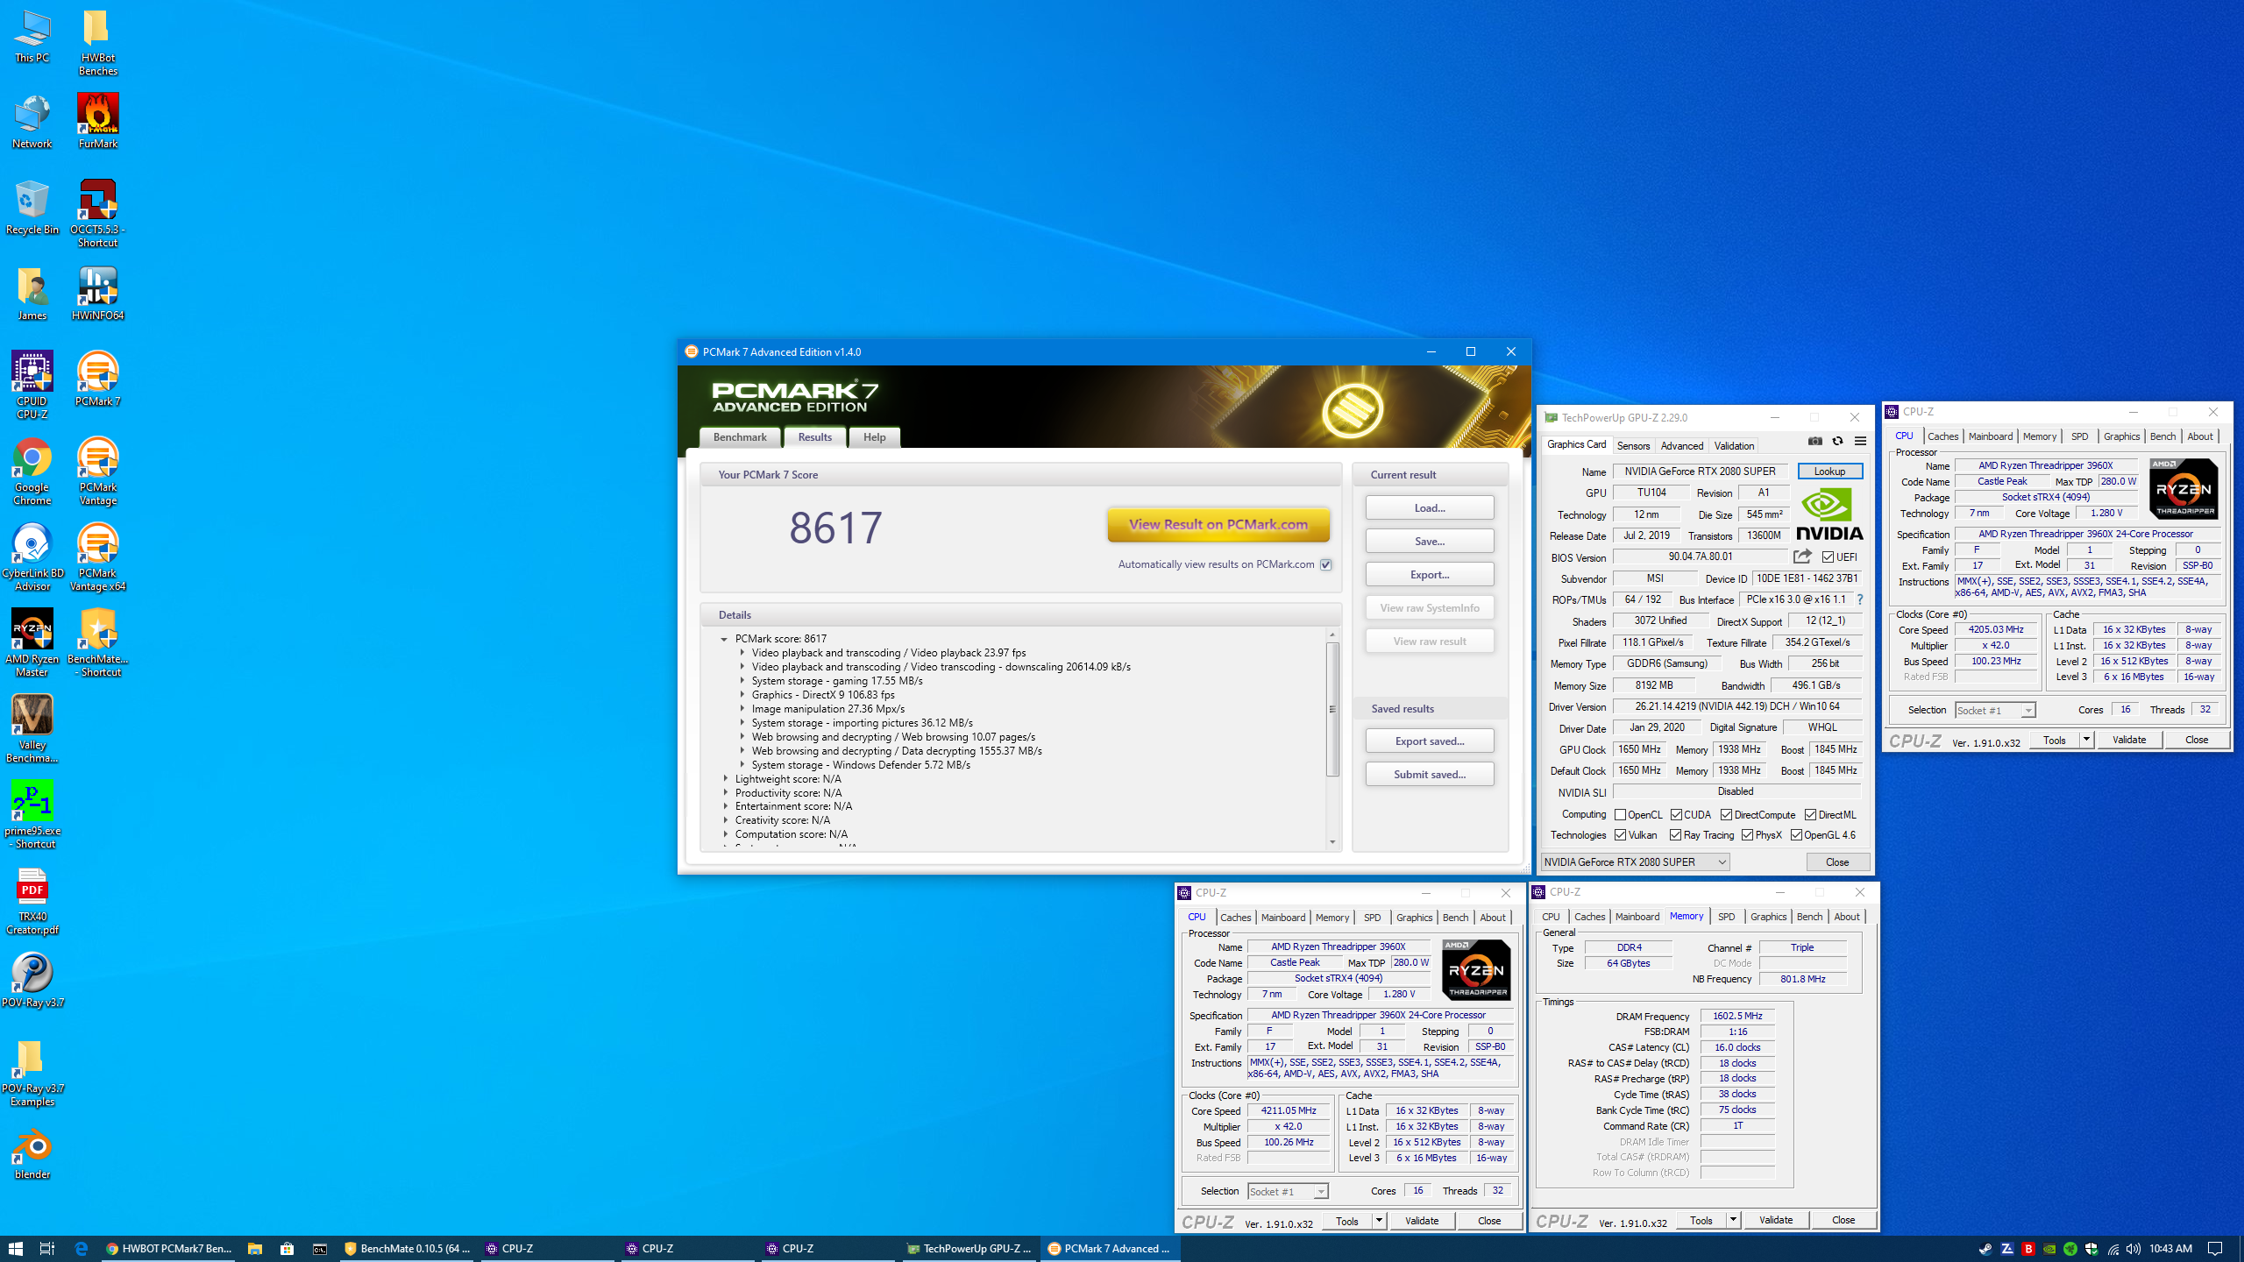
Task: Open BenchMate 0.10.5 taskbar button
Action: 408,1248
